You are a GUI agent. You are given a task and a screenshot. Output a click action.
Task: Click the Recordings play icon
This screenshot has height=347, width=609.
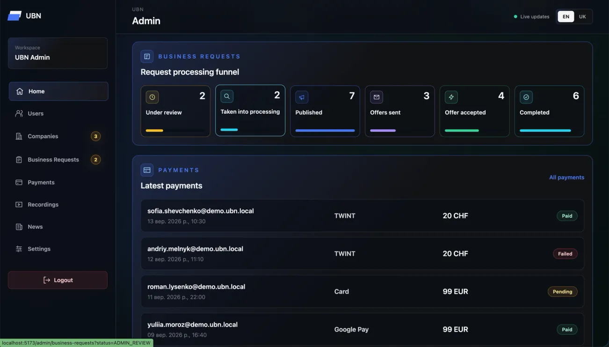tap(19, 205)
